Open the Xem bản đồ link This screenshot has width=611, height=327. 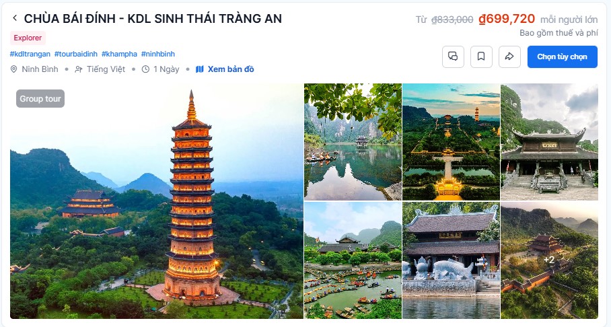pyautogui.click(x=231, y=69)
